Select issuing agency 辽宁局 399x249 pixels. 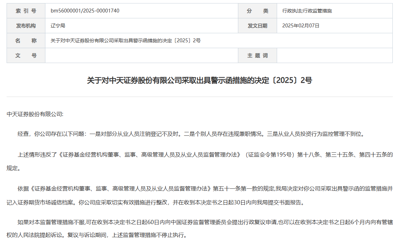tap(58, 26)
